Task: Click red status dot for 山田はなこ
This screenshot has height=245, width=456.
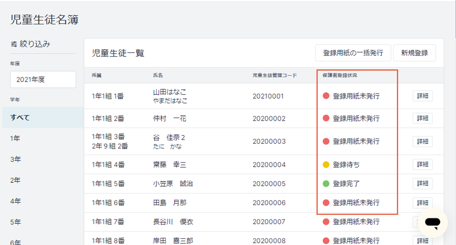Action: pos(326,96)
